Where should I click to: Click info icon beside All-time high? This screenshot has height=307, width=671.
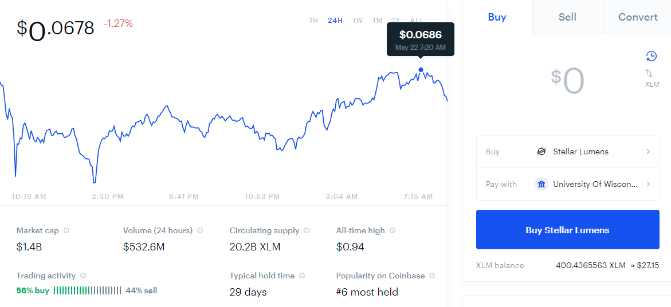click(x=393, y=230)
